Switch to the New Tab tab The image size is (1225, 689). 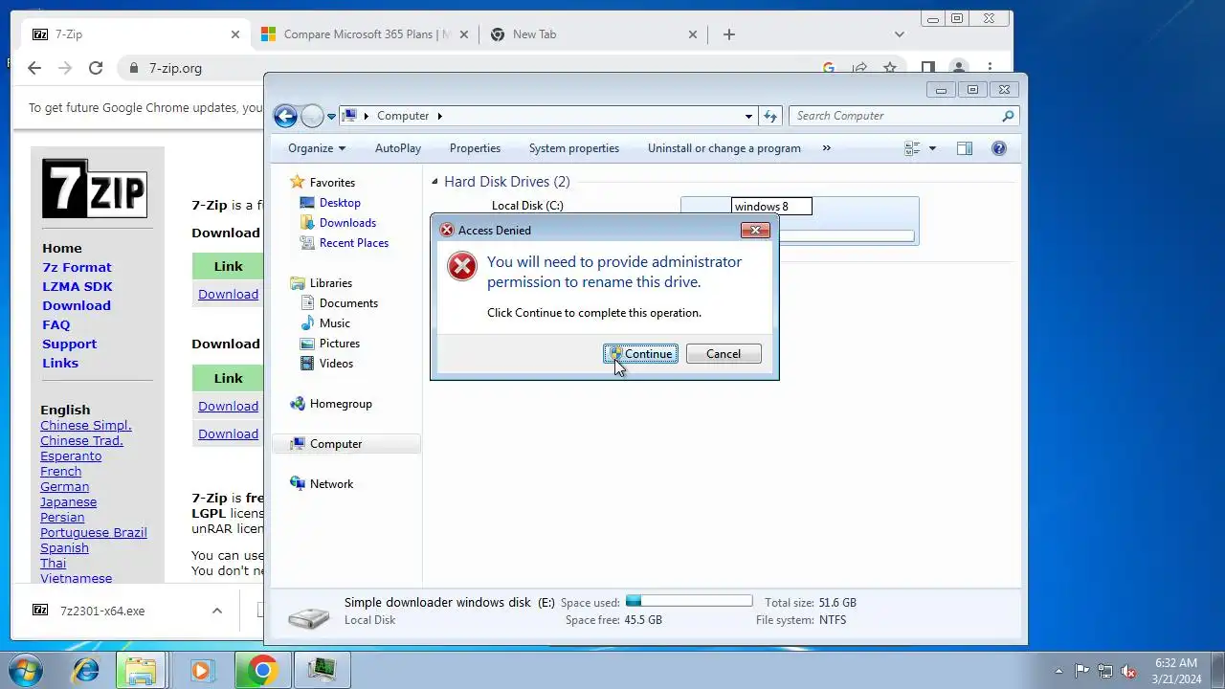pos(593,34)
